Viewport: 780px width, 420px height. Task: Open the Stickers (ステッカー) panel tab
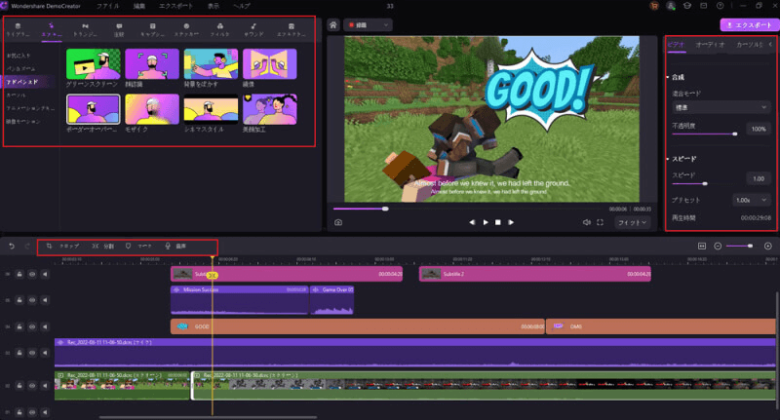tap(186, 30)
